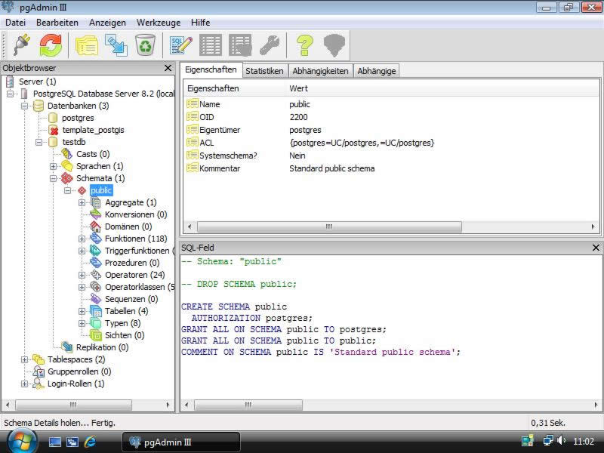Click the plug connection toolbar icon
Image resolution: width=604 pixels, height=453 pixels.
(22, 45)
